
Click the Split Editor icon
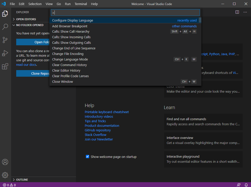click(237, 12)
